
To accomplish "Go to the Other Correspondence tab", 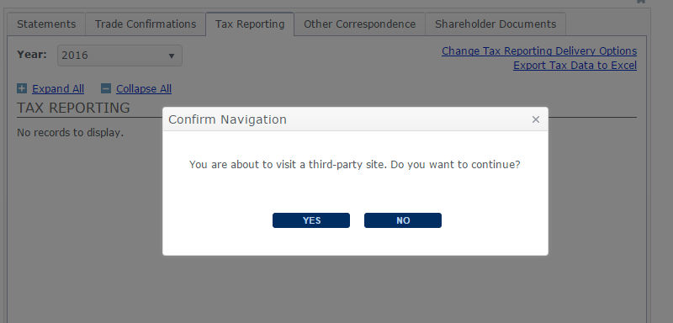I will 360,24.
